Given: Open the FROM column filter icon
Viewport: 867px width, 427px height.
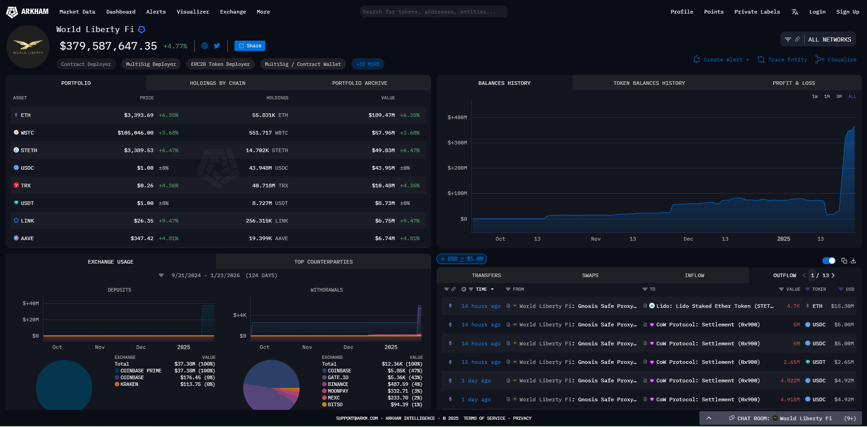Looking at the screenshot, I should point(508,289).
